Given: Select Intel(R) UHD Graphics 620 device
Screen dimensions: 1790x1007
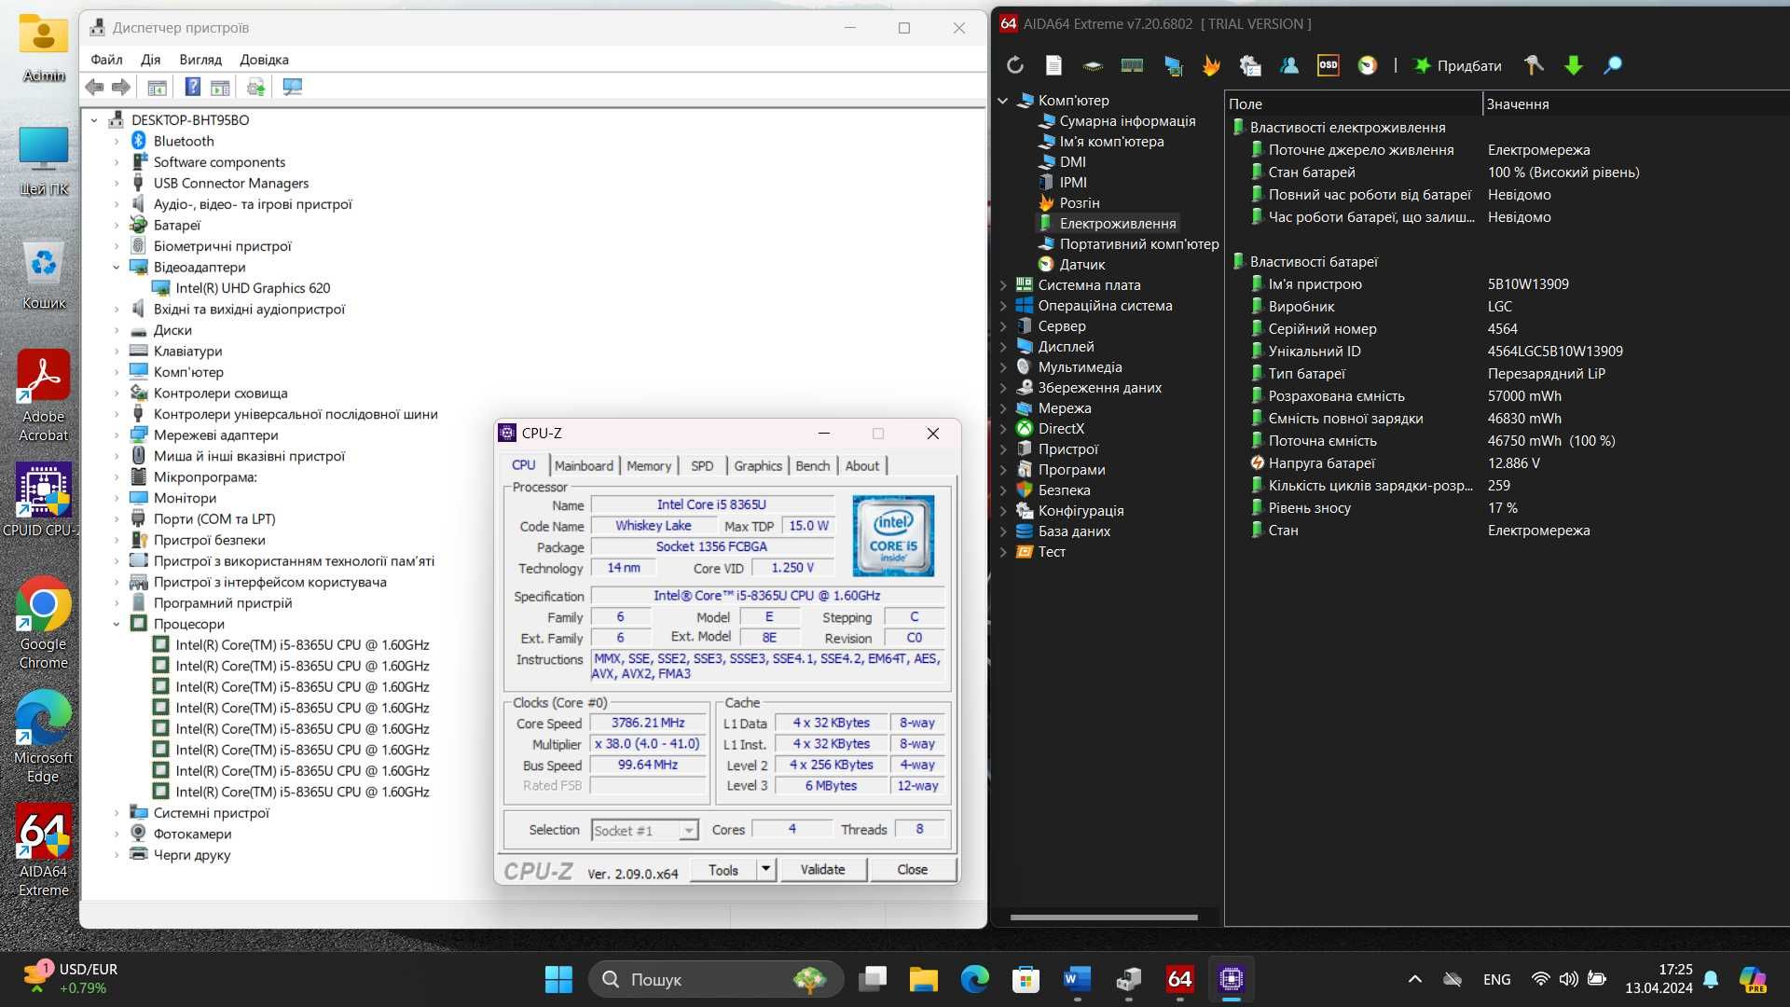Looking at the screenshot, I should [x=253, y=288].
